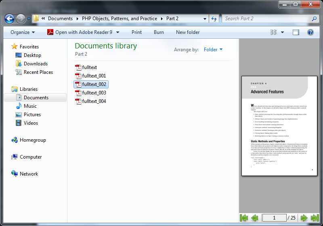Select Libraries in navigation pane
Image resolution: width=323 pixels, height=226 pixels.
(x=29, y=89)
